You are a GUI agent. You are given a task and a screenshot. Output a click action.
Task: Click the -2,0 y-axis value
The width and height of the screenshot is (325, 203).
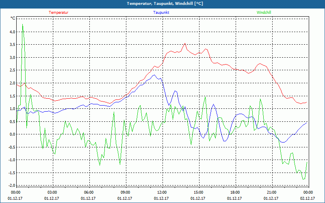click(11, 186)
